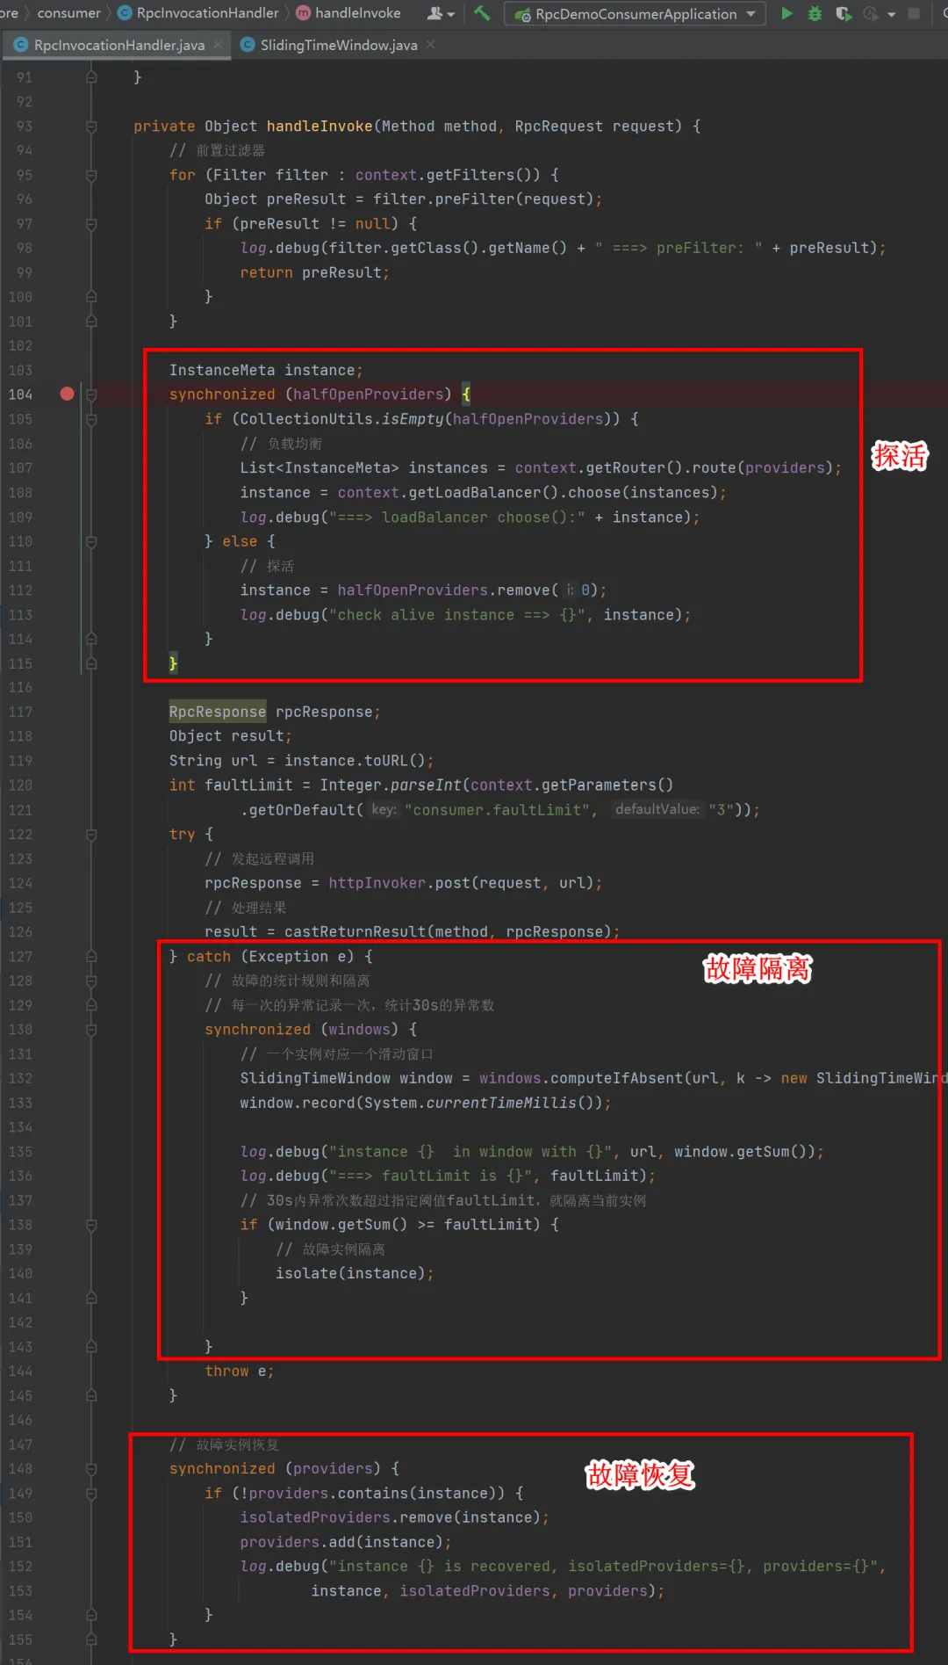
Task: Click the profiler run icon
Action: pyautogui.click(x=871, y=13)
